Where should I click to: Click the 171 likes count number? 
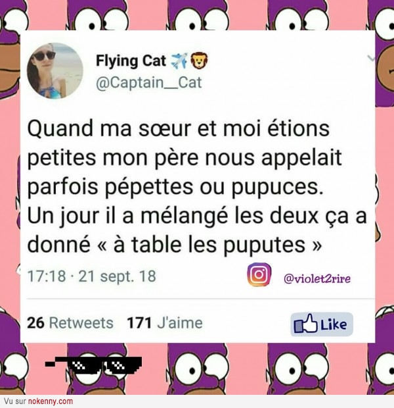[x=139, y=323]
